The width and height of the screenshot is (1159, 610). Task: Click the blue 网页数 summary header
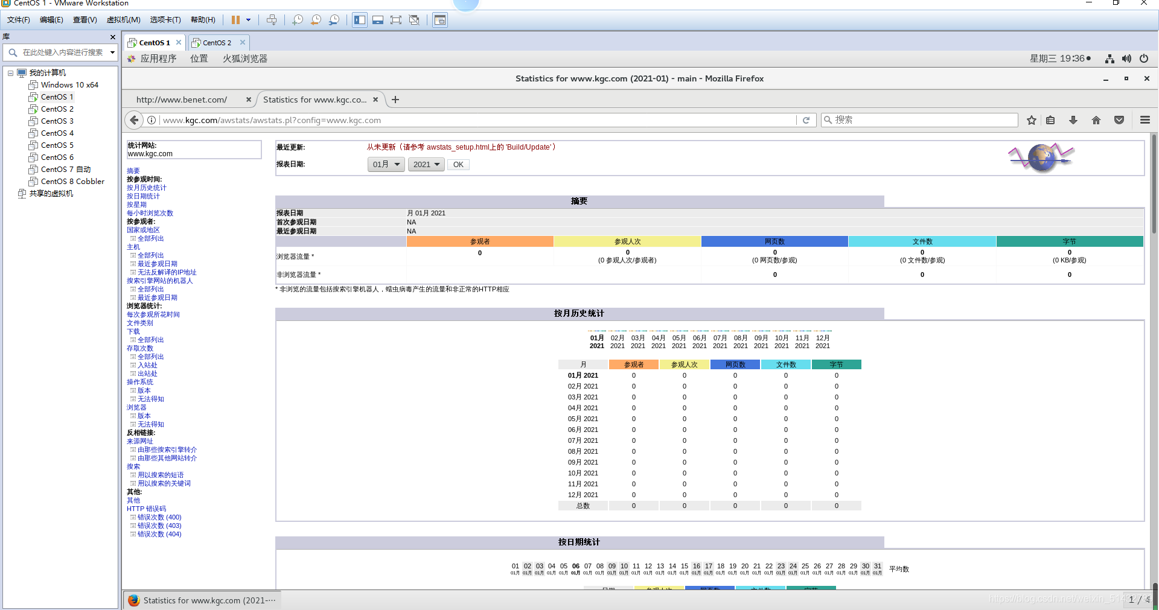[x=774, y=241]
